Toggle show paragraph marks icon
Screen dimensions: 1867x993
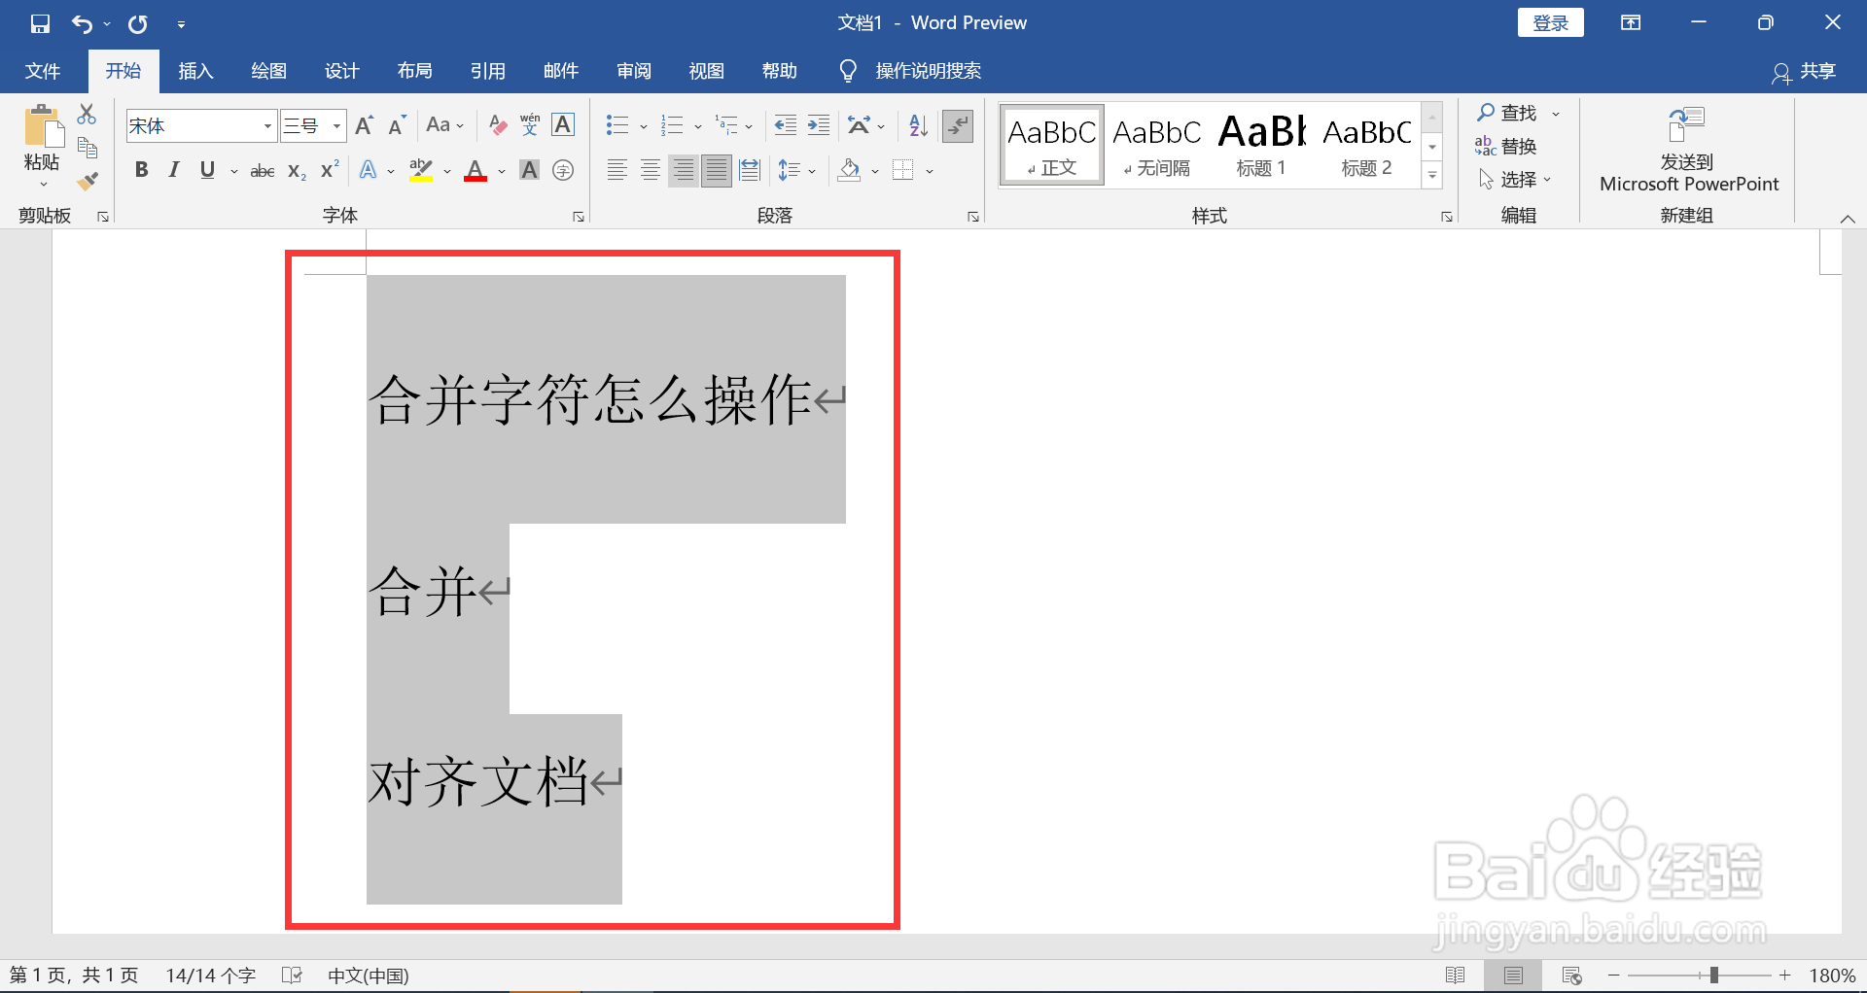958,125
